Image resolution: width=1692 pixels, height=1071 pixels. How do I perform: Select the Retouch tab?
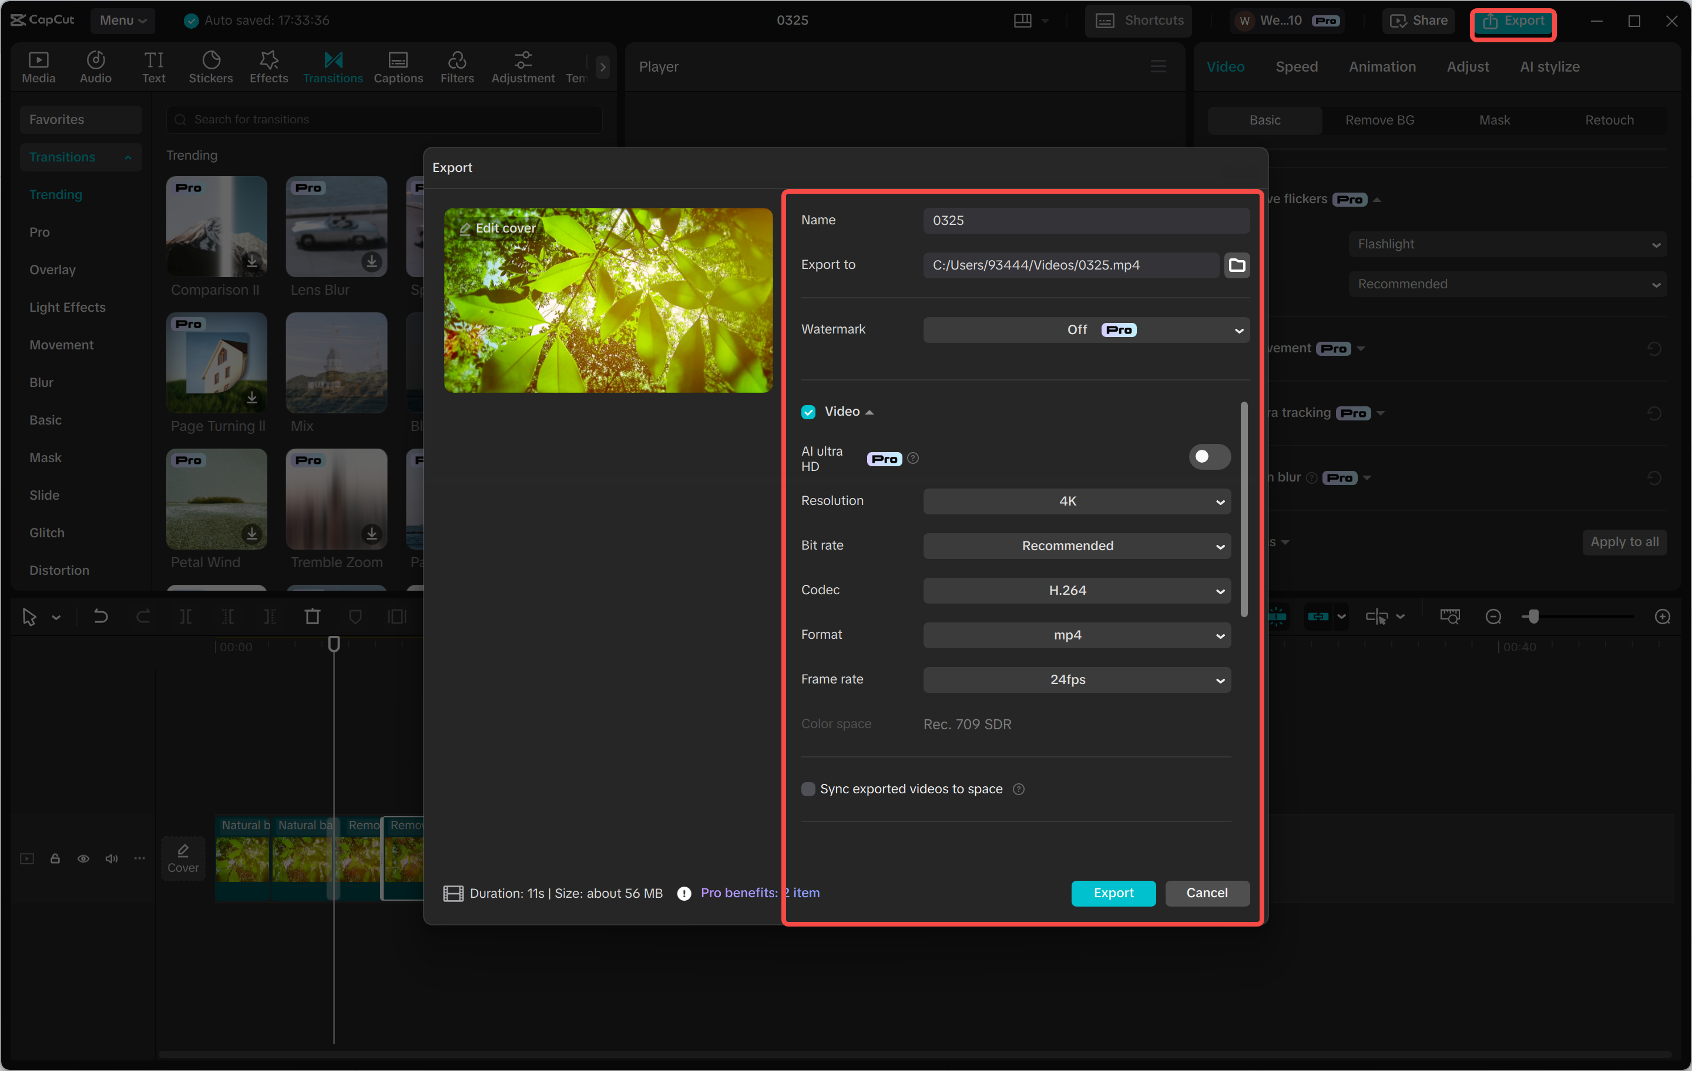tap(1609, 119)
